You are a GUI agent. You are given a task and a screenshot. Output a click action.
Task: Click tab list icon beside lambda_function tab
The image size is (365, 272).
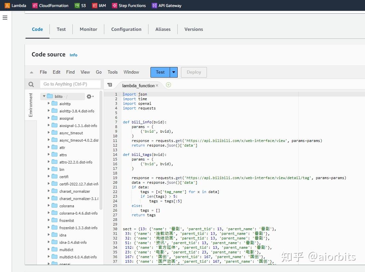tap(110, 85)
